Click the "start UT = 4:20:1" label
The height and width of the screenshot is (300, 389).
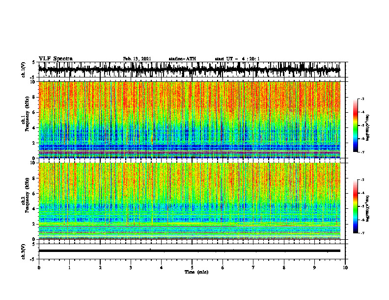point(237,59)
